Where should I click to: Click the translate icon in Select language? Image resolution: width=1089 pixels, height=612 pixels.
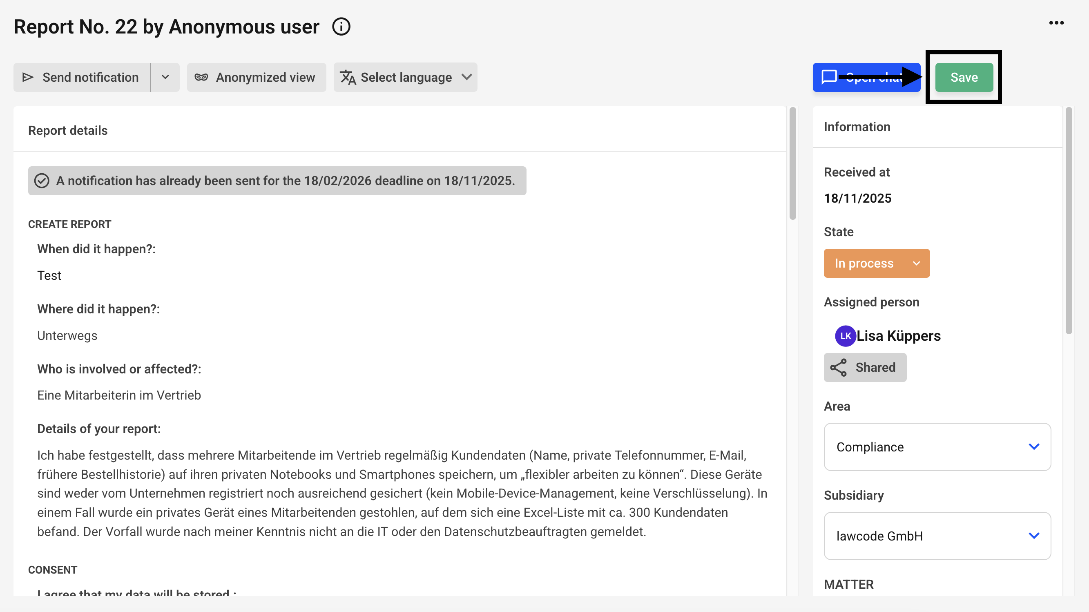click(x=348, y=77)
